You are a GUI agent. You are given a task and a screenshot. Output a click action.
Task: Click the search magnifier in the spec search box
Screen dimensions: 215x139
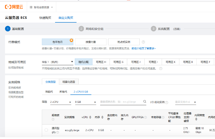145,102
